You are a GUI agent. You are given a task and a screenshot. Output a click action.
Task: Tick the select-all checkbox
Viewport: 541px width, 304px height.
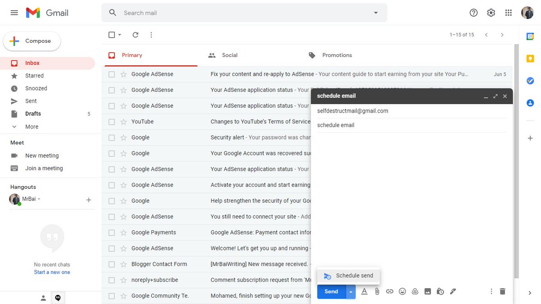pyautogui.click(x=112, y=35)
